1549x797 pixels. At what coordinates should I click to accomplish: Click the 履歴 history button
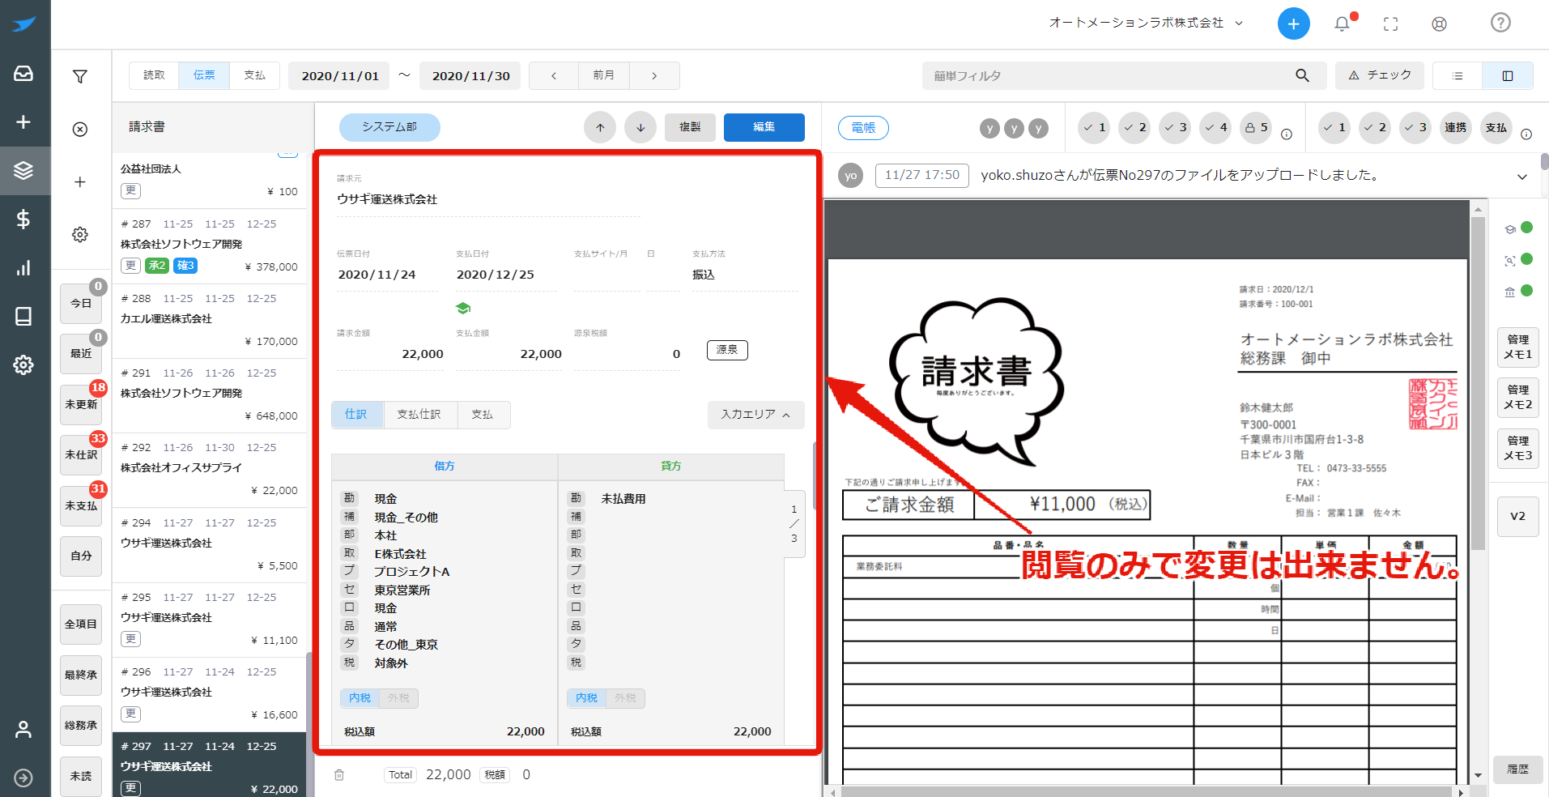click(x=1518, y=769)
